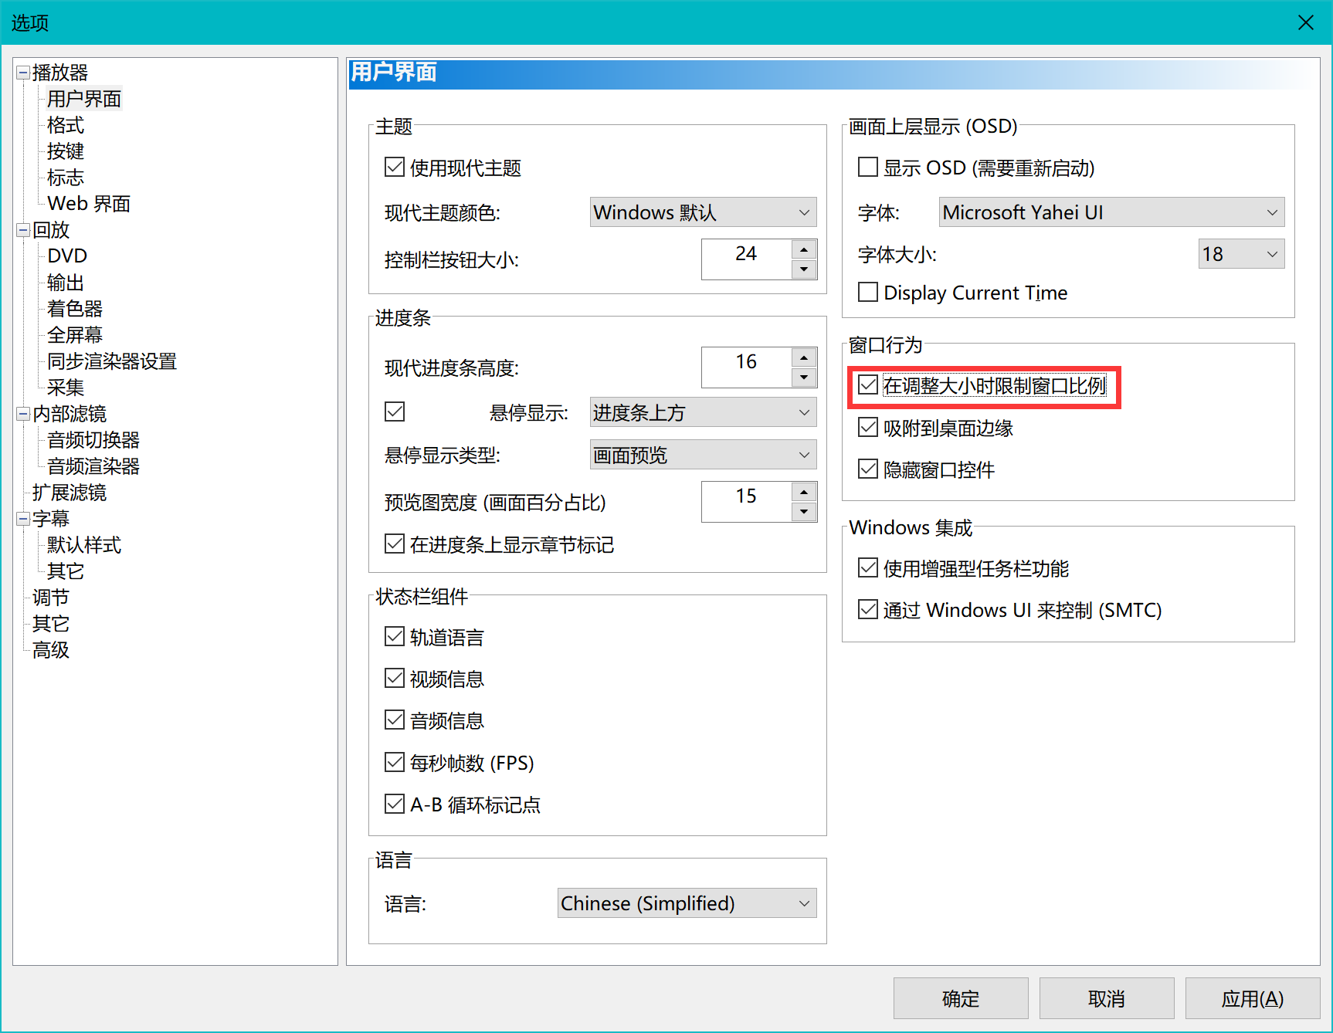The width and height of the screenshot is (1333, 1033).
Task: Focus the 现代进度条高度 number field
Action: (x=747, y=367)
